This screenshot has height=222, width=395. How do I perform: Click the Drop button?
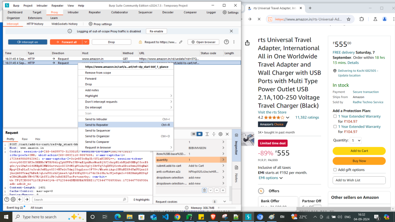click(111, 42)
